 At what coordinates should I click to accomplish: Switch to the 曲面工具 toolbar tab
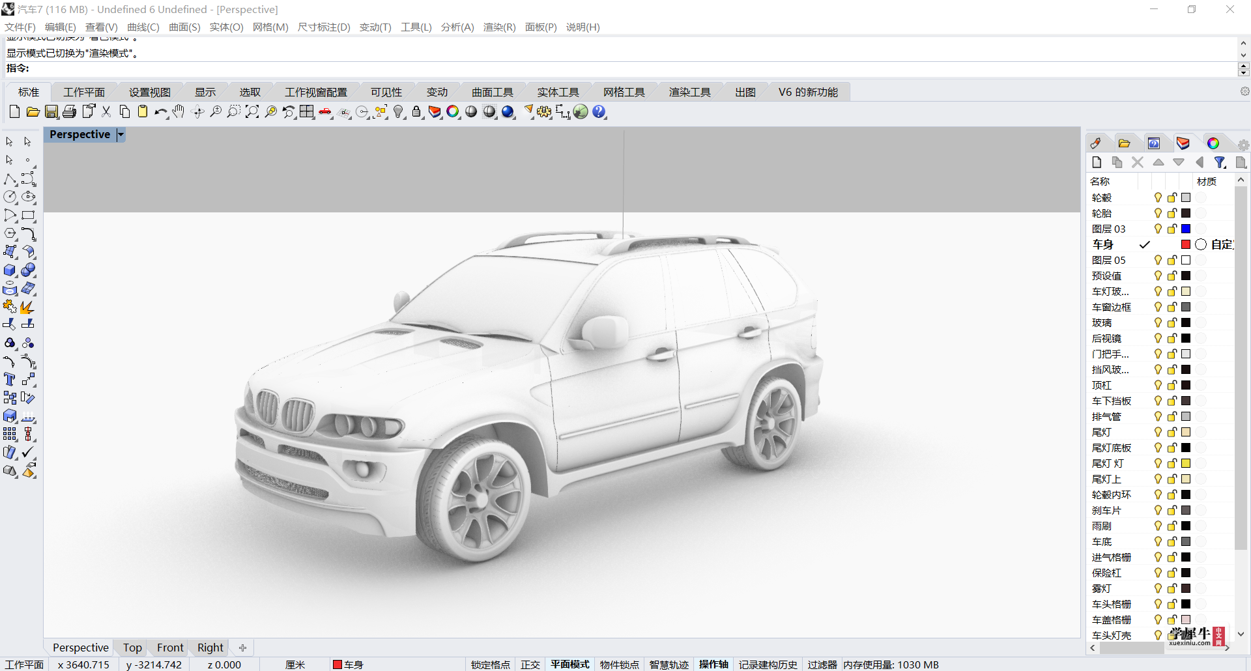[x=493, y=93]
